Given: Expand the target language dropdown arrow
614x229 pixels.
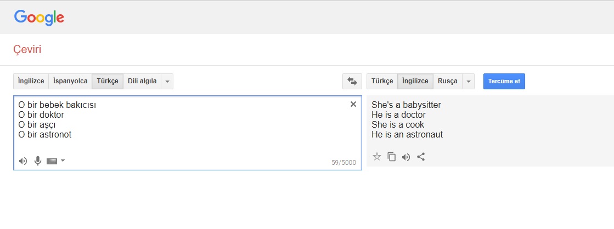Looking at the screenshot, I should tap(469, 81).
